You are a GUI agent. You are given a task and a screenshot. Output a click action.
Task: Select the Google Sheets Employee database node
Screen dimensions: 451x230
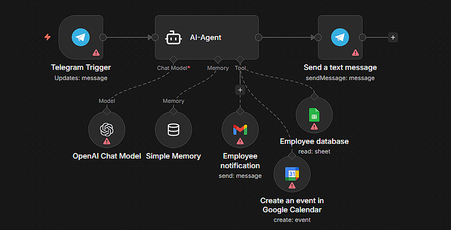click(x=314, y=115)
